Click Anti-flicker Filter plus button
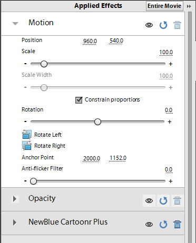The width and height of the screenshot is (196, 243). [x=171, y=181]
